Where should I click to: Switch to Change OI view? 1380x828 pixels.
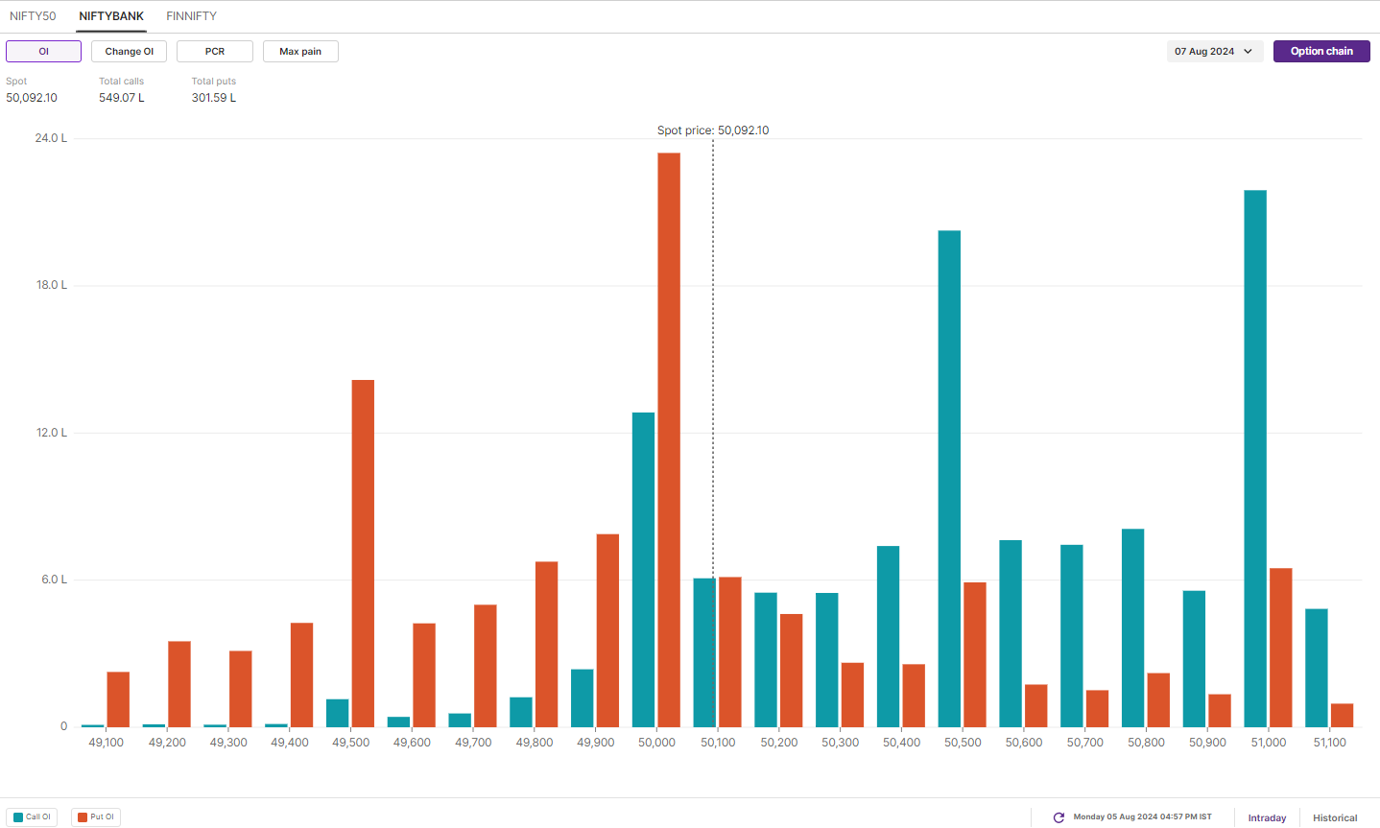[129, 52]
